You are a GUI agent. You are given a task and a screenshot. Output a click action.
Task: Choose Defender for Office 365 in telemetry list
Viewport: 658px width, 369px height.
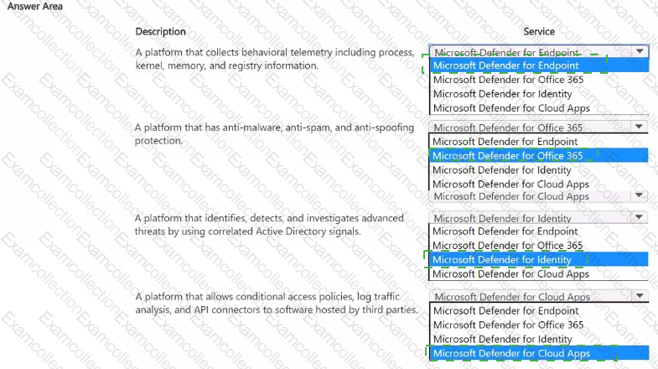click(508, 80)
